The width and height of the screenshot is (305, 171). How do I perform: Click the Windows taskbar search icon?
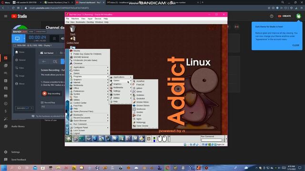pos(11,168)
